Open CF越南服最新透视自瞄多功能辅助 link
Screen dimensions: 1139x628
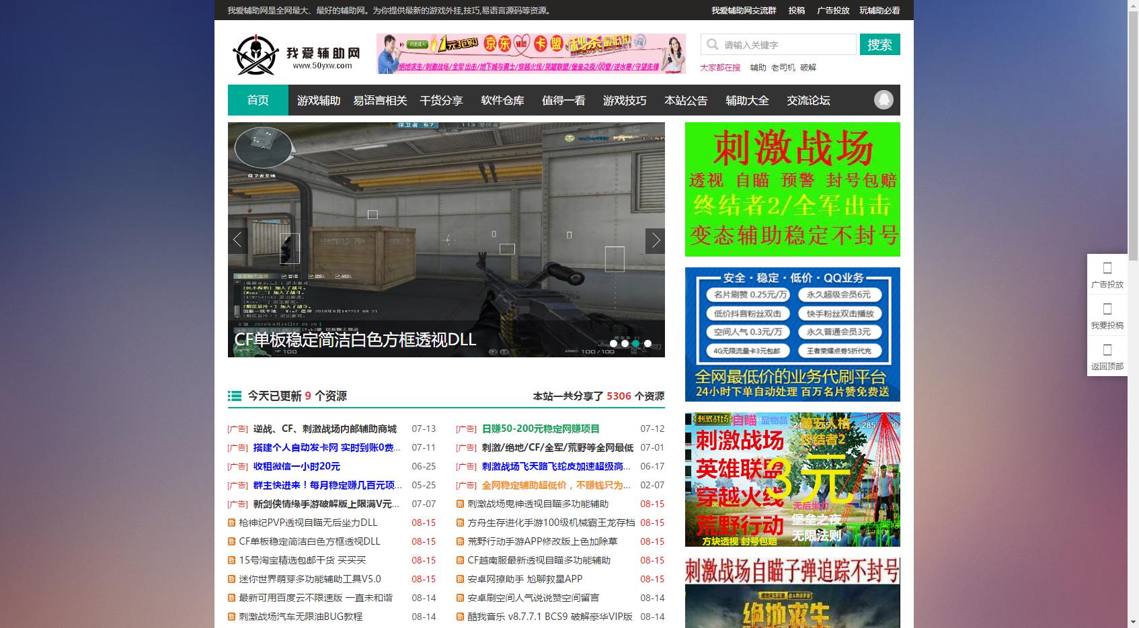539,560
